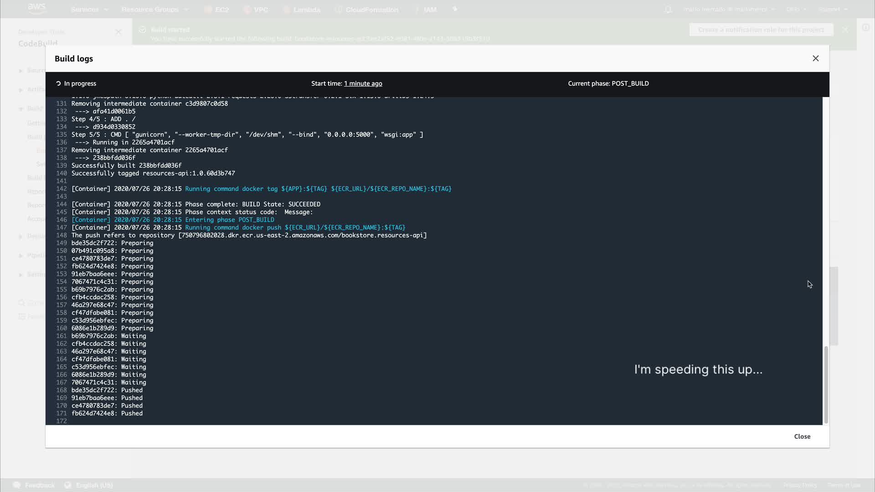The width and height of the screenshot is (875, 492).
Task: Click the Close button at dialog bottom
Action: point(802,436)
